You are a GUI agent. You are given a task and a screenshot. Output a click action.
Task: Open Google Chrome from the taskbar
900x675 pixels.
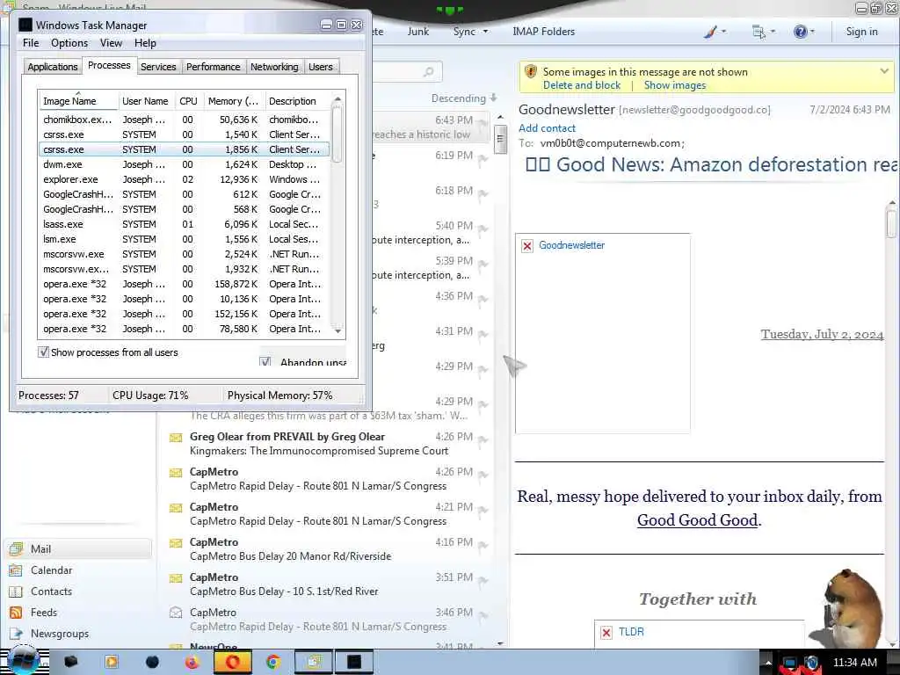(274, 663)
